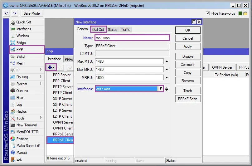Viewport: 252px width, 166px height.
Task: Collapse the Max MTU field arrow
Action: pos(167,61)
